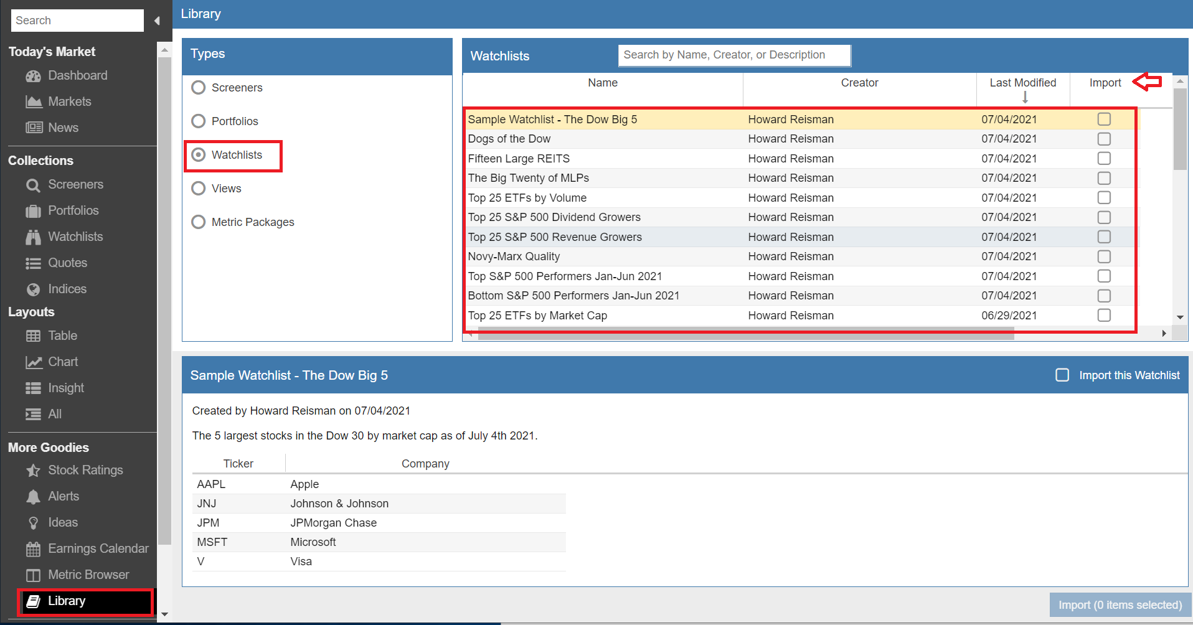This screenshot has width=1193, height=625.
Task: Select the Chart layout icon
Action: coord(33,362)
